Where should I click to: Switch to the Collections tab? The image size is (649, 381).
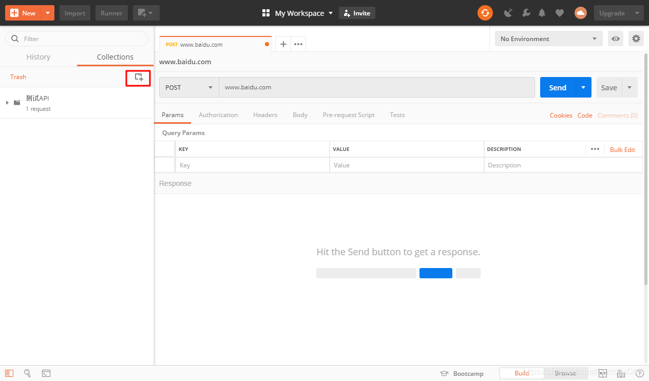115,57
